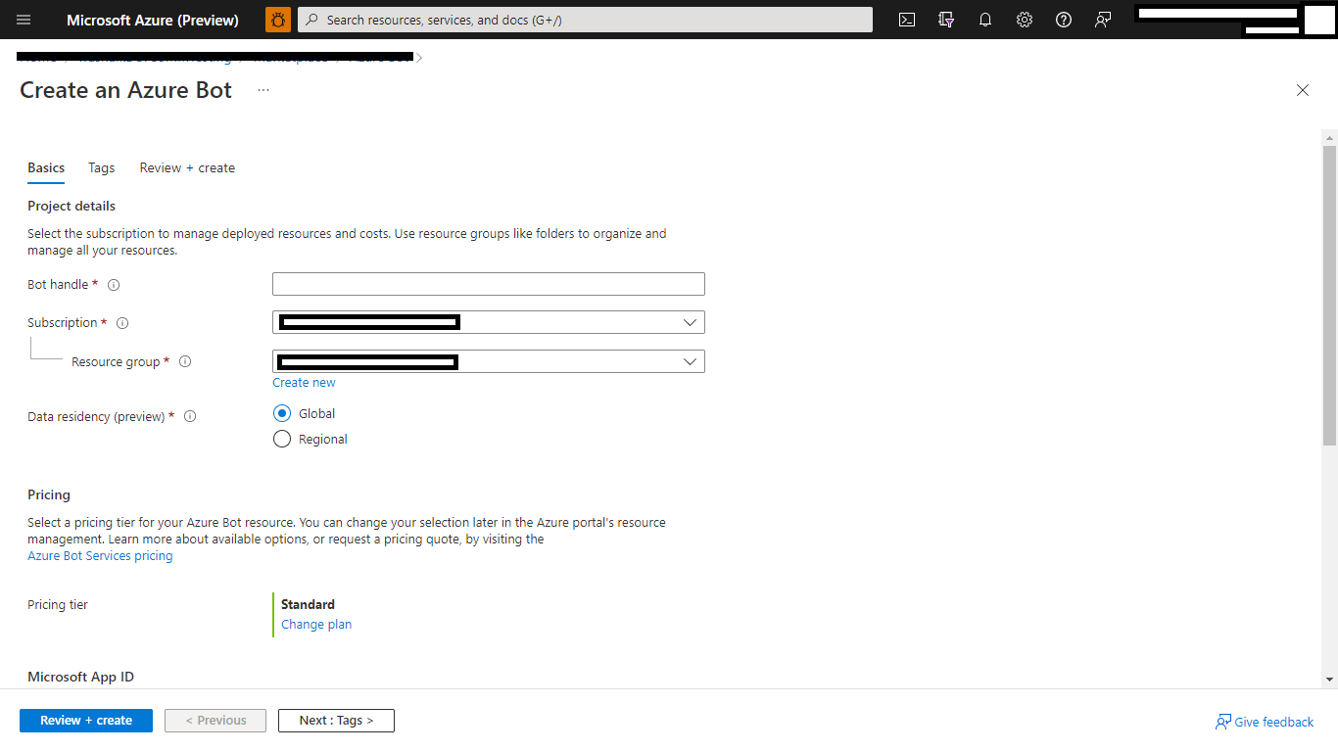Screen dimensions: 1338x752
Task: Click the Pricing tier label
Action: [58, 605]
